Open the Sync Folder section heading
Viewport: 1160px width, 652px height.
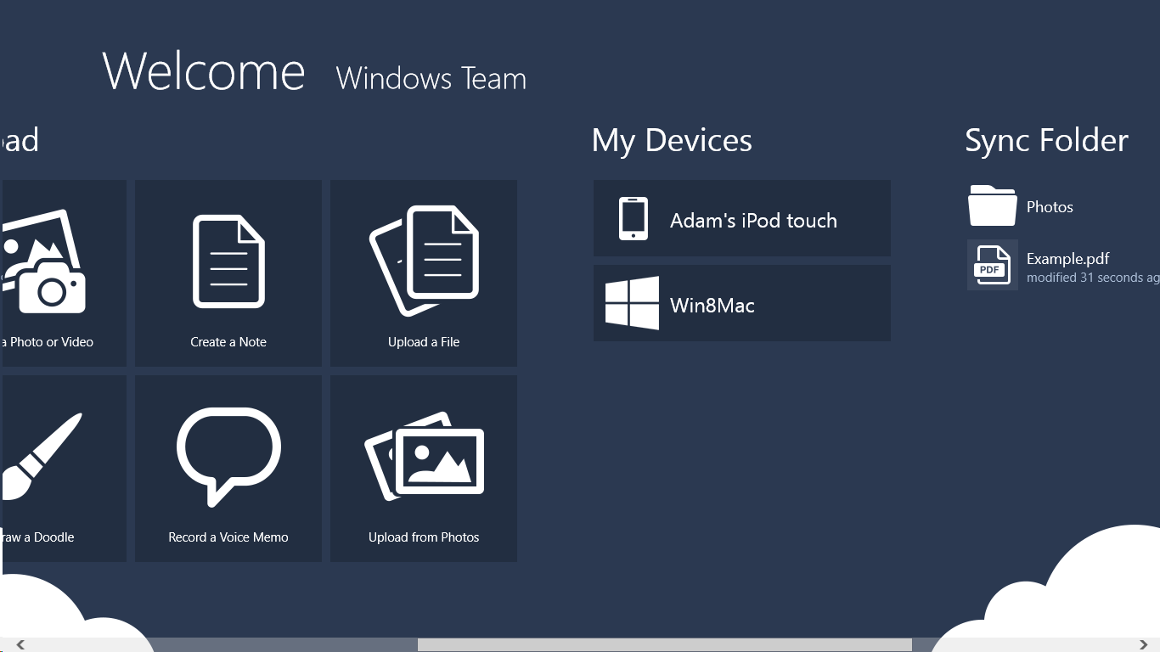point(1046,141)
